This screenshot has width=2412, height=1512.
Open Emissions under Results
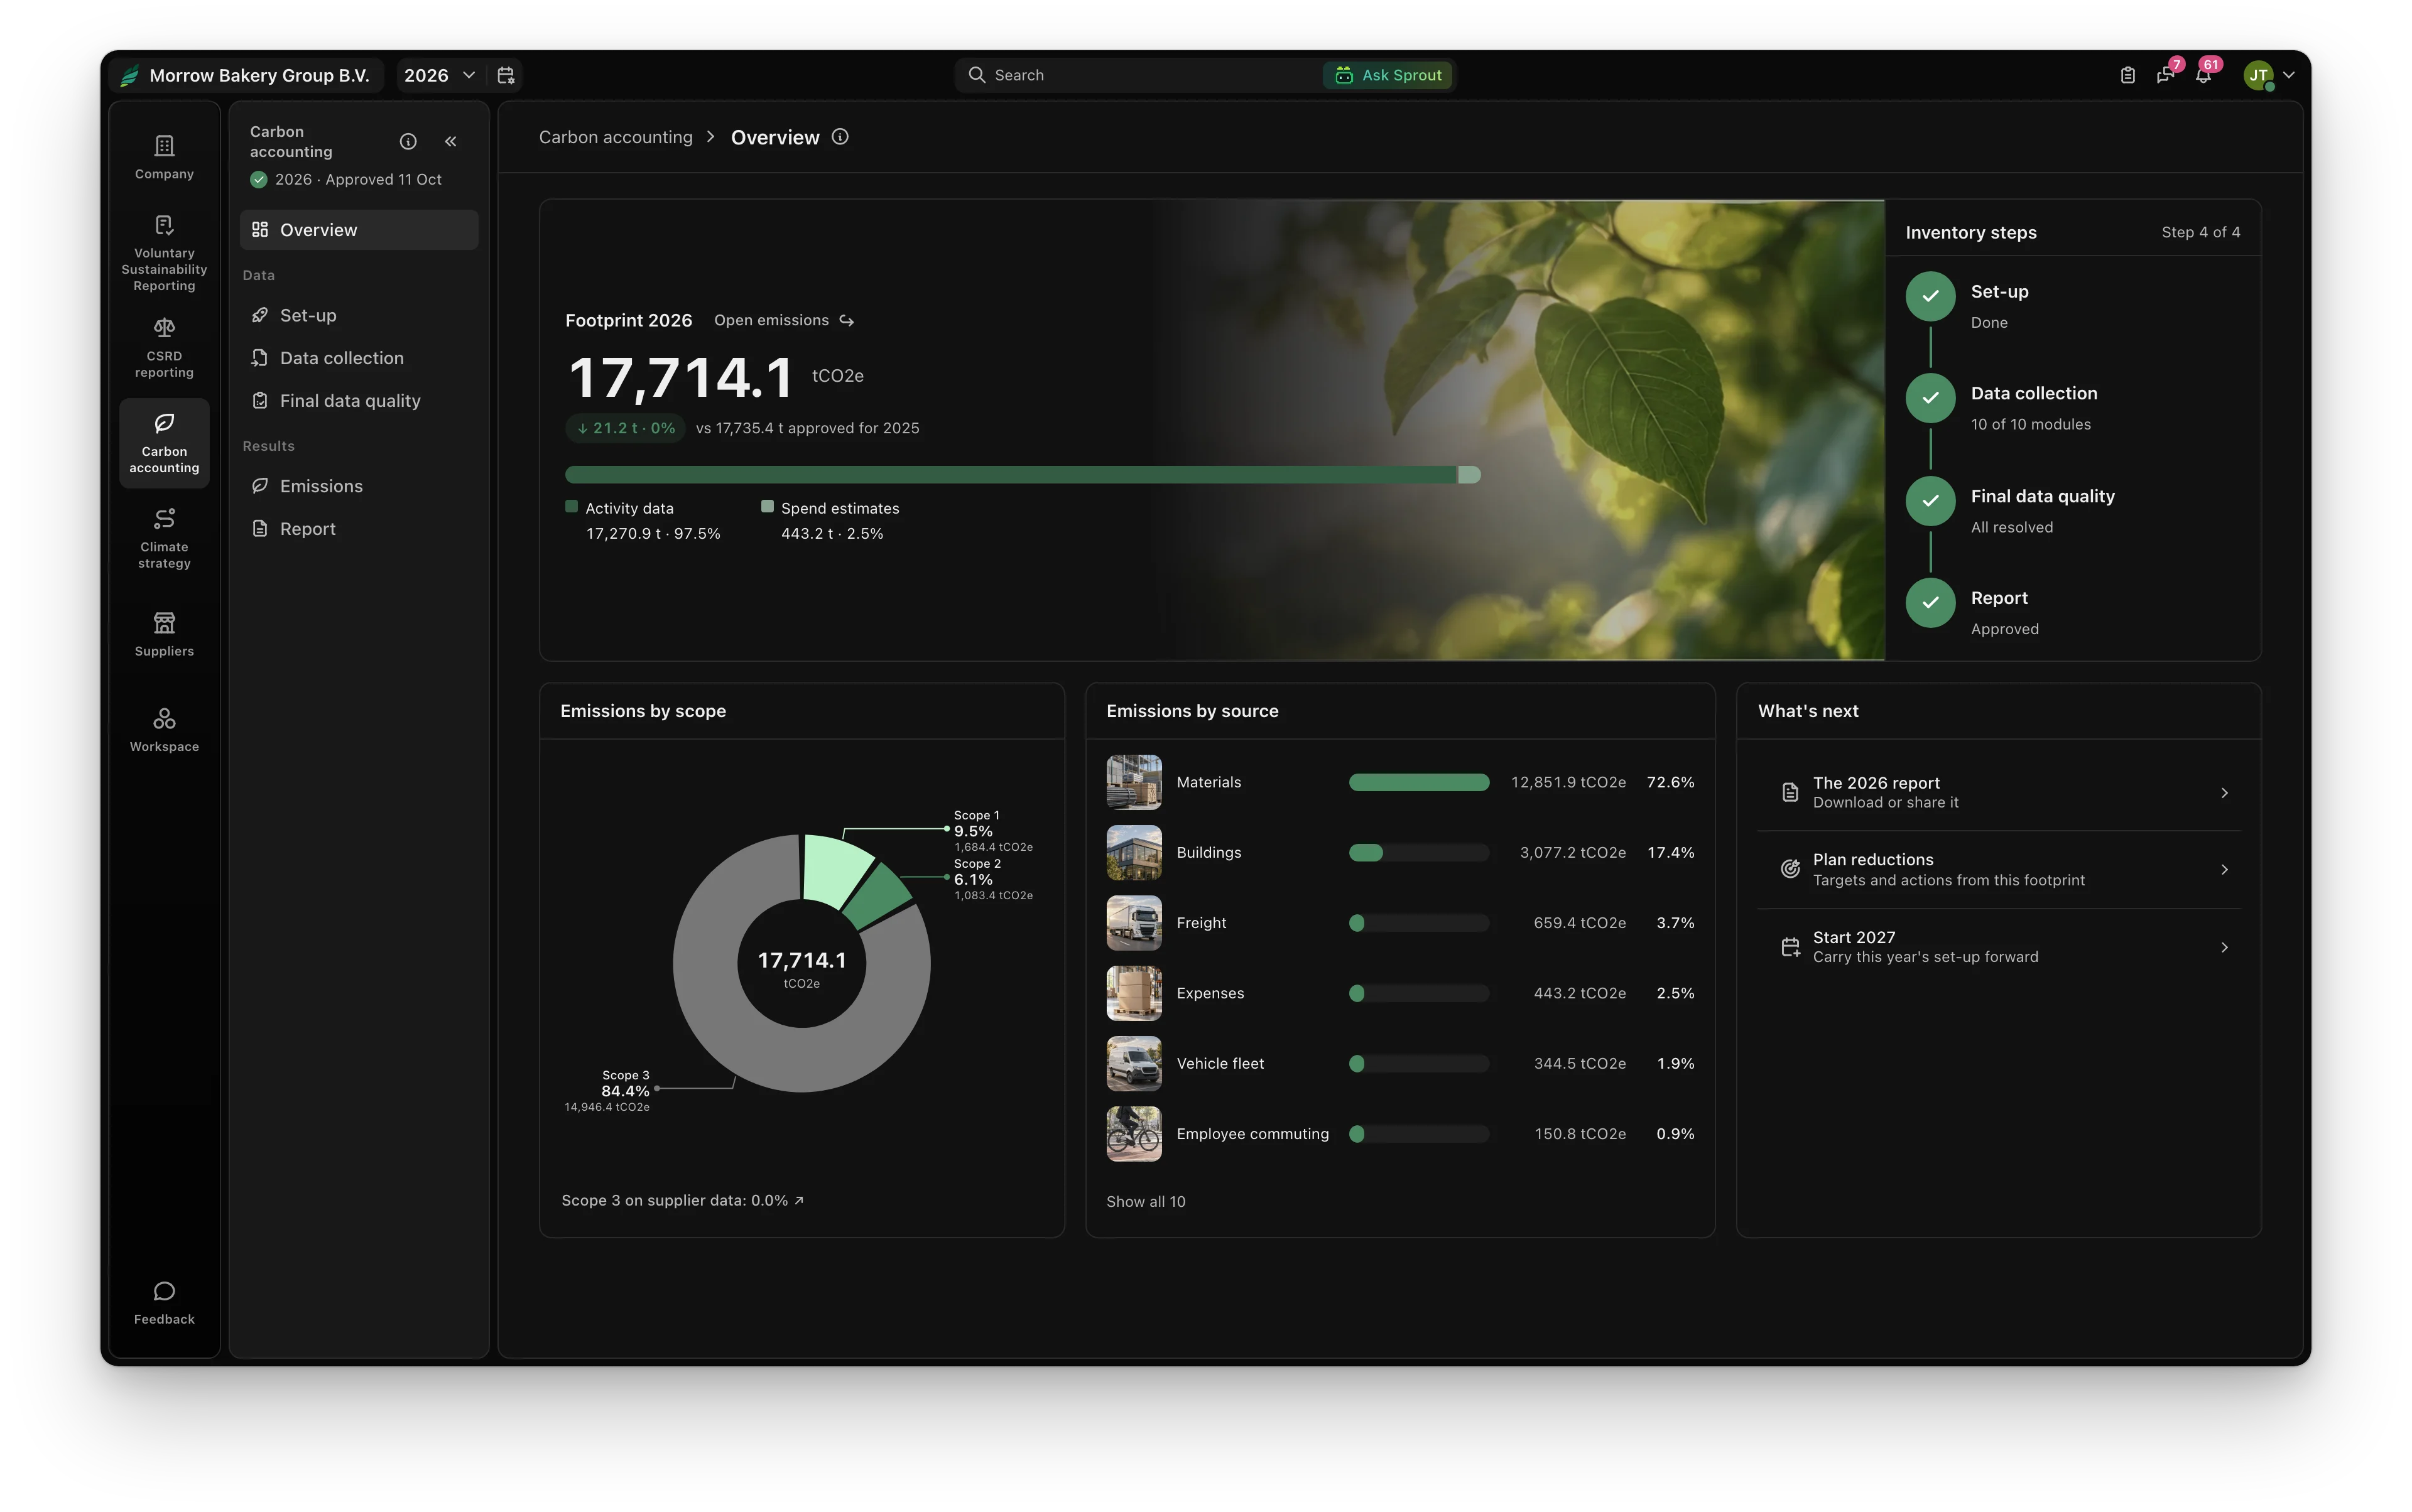359,486
